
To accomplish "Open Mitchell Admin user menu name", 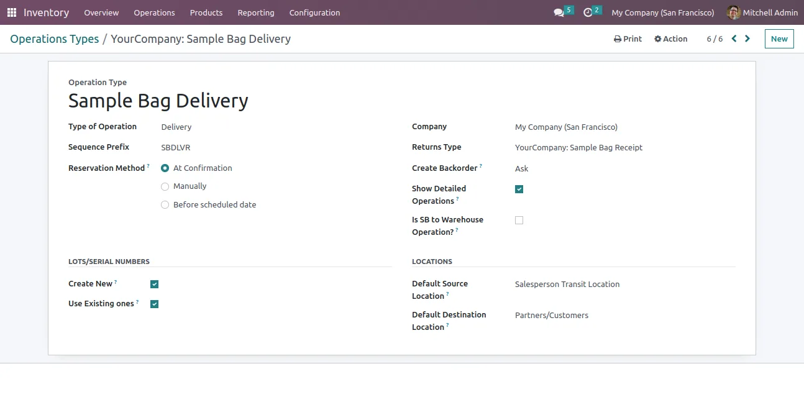I will (770, 12).
